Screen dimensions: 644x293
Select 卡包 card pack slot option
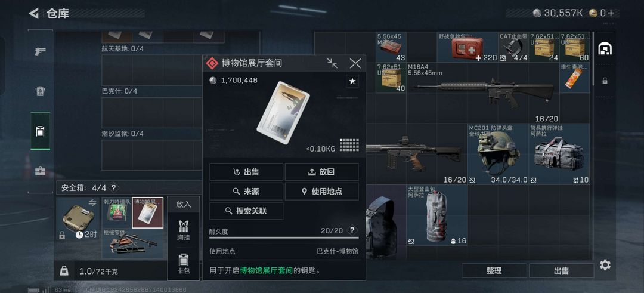point(184,264)
